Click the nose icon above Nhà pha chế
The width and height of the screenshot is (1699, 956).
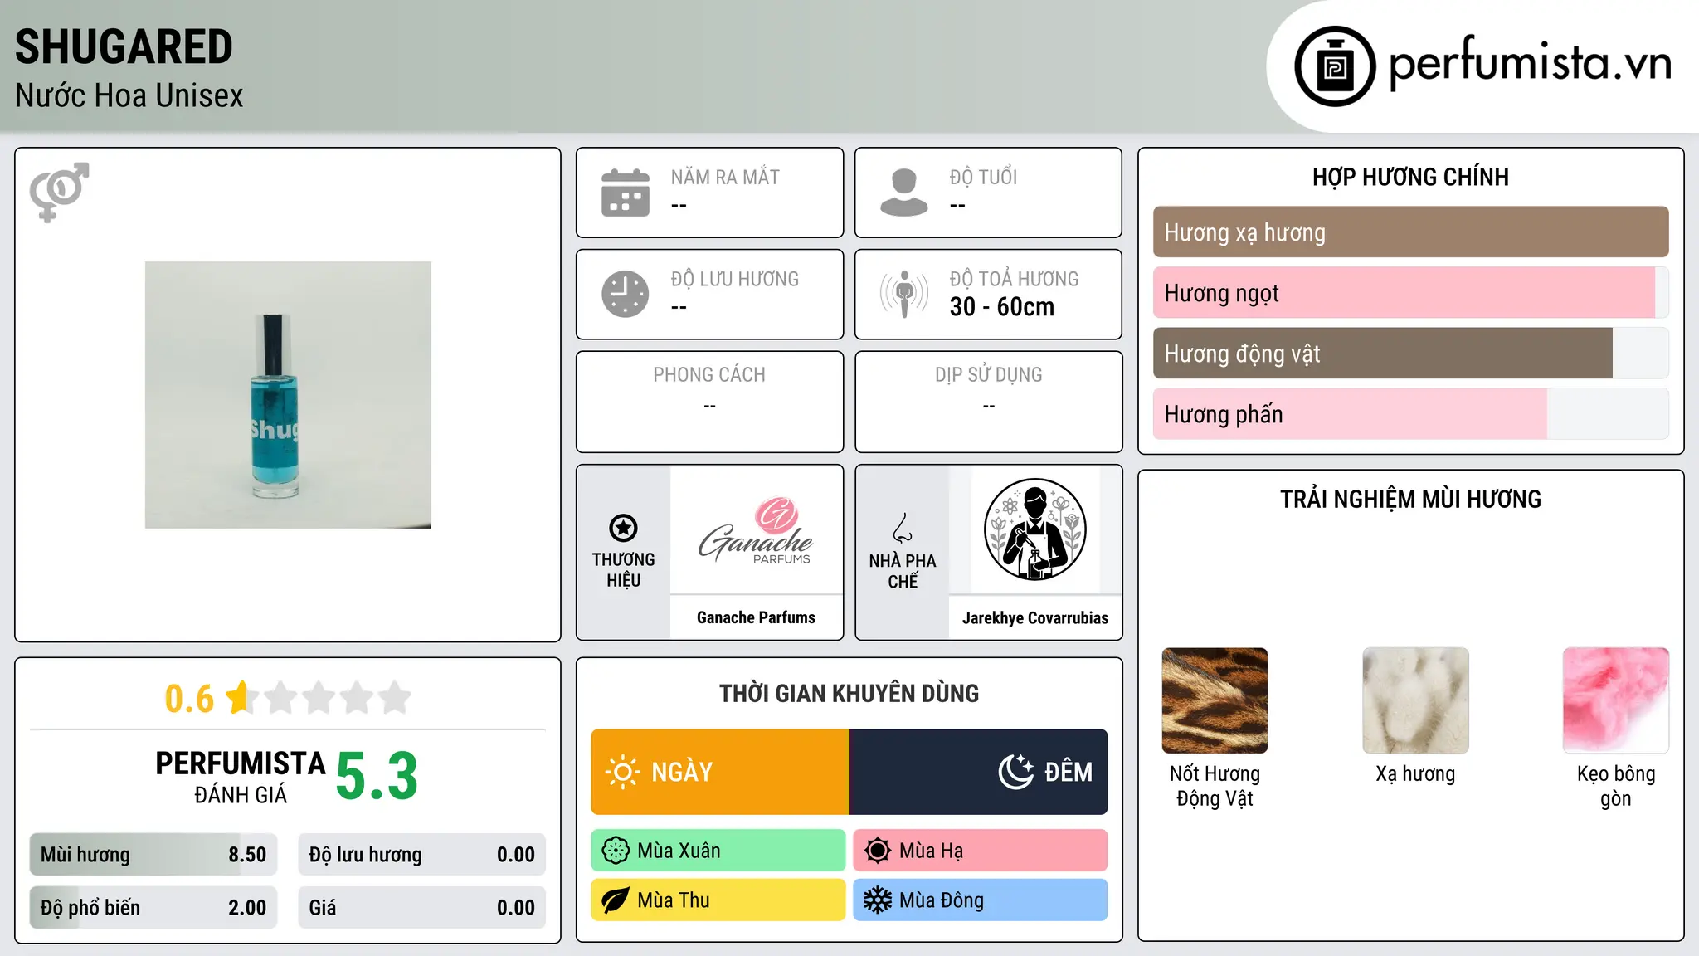click(903, 528)
